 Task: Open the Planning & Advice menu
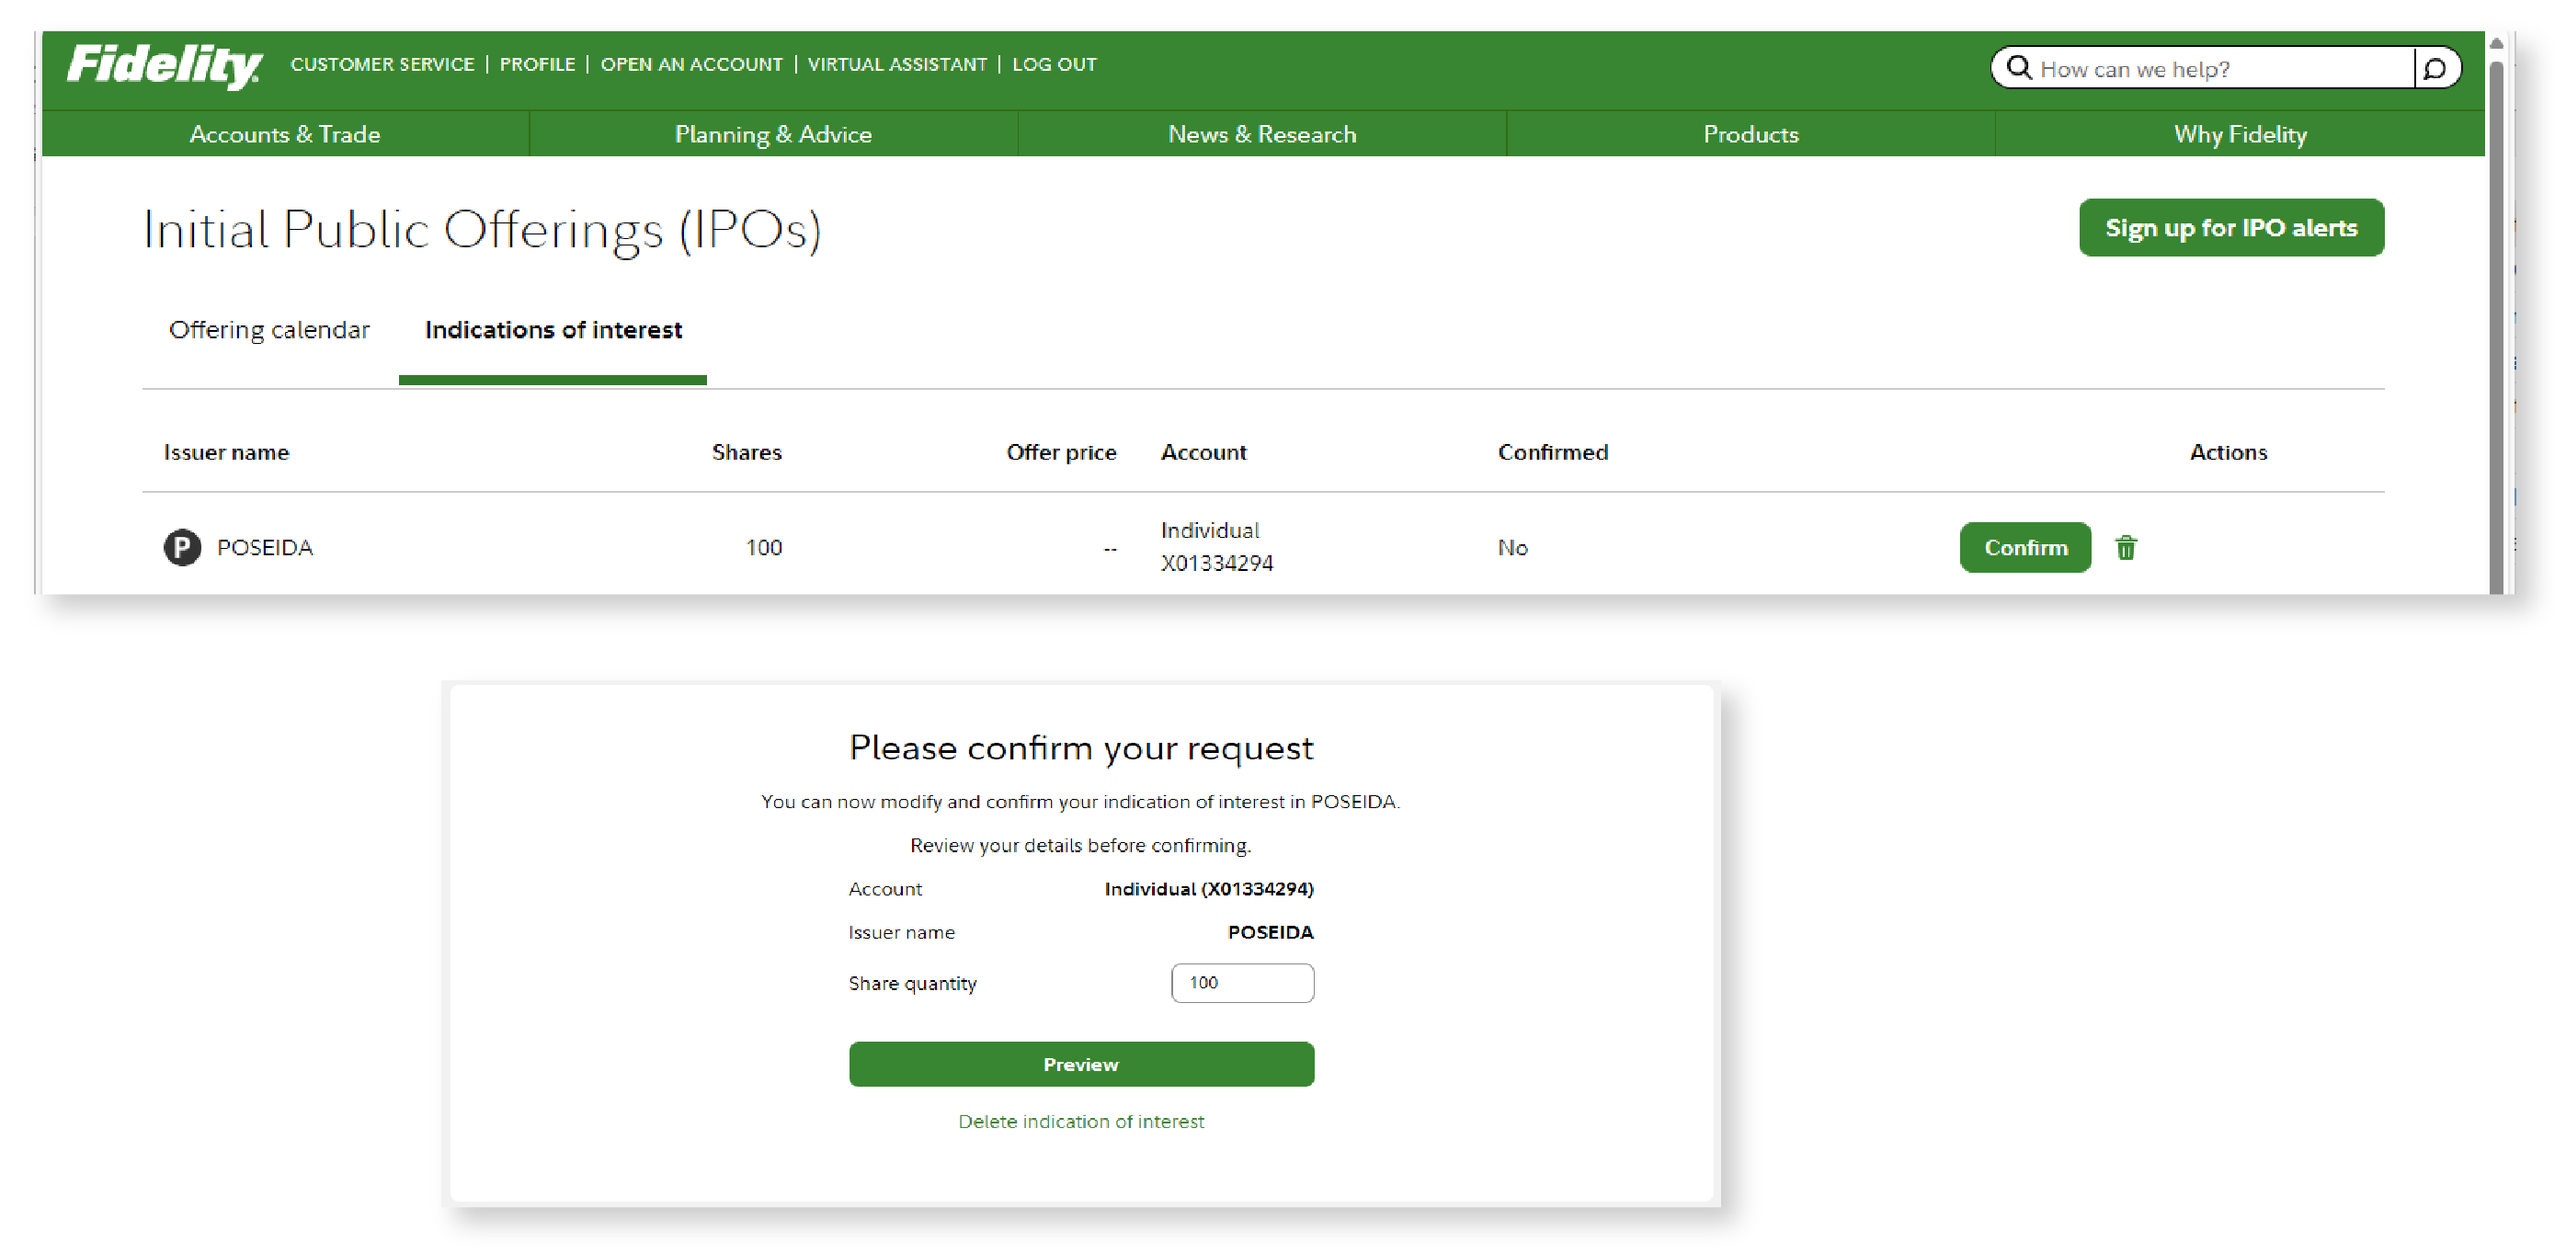pos(773,134)
